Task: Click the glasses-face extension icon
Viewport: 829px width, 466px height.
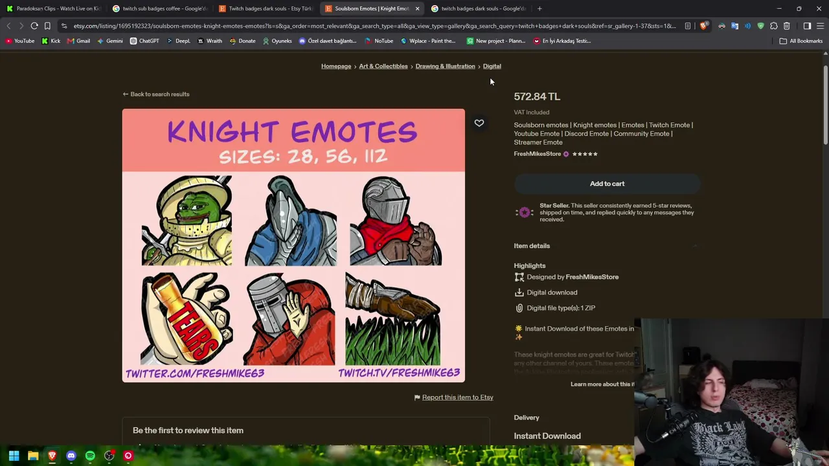Action: [x=721, y=26]
